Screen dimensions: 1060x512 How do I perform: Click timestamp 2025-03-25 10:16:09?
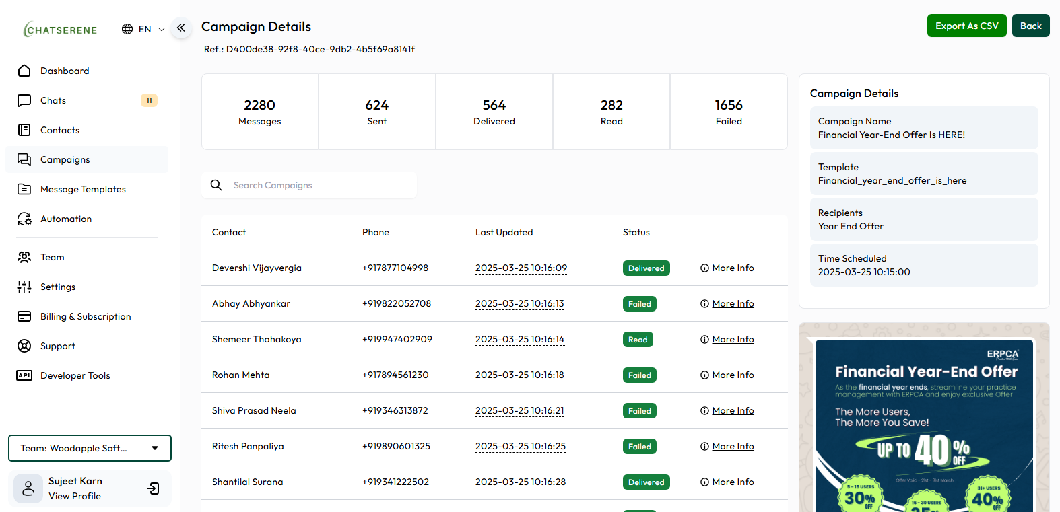521,268
